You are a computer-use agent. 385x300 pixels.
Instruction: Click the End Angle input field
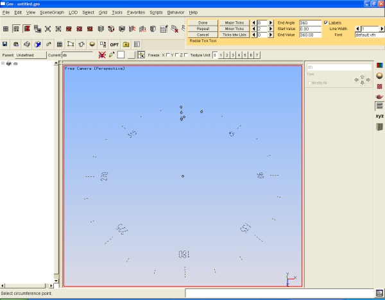pyautogui.click(x=310, y=22)
